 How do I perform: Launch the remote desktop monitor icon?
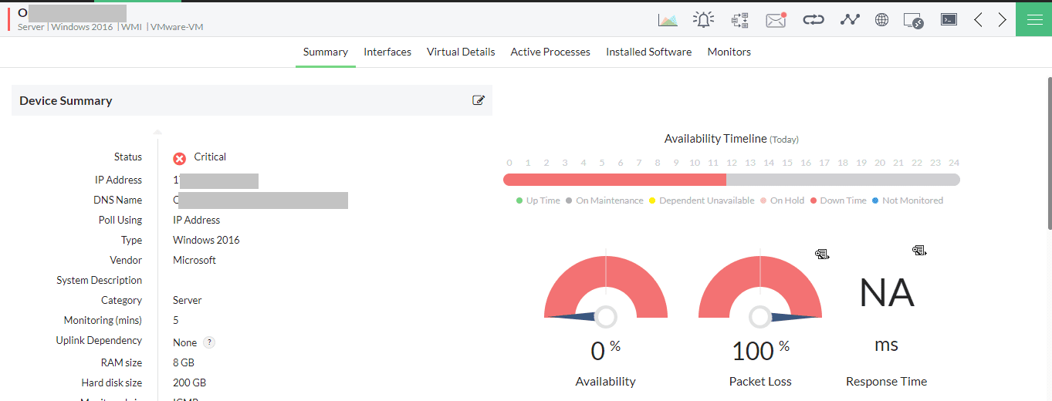pos(913,21)
